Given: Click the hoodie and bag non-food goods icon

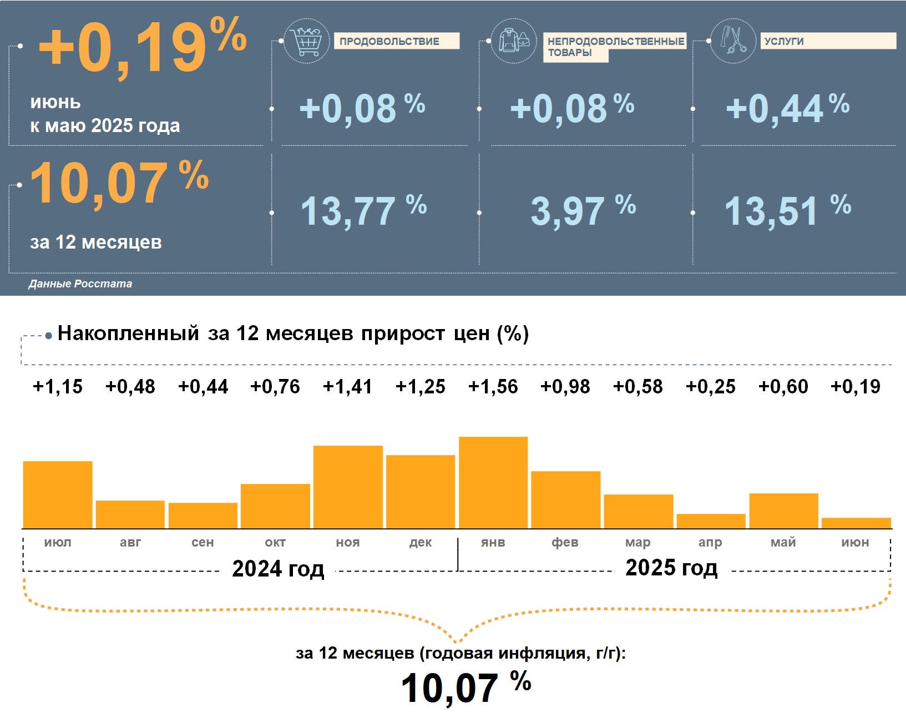Looking at the screenshot, I should point(513,41).
